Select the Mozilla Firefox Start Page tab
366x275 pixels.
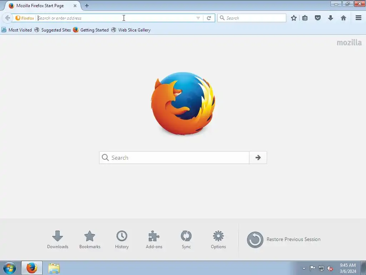click(x=42, y=6)
